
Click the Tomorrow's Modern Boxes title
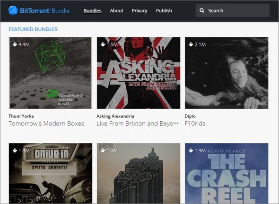[46, 124]
